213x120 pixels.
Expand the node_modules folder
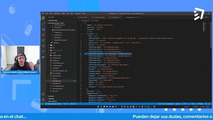[61, 50]
